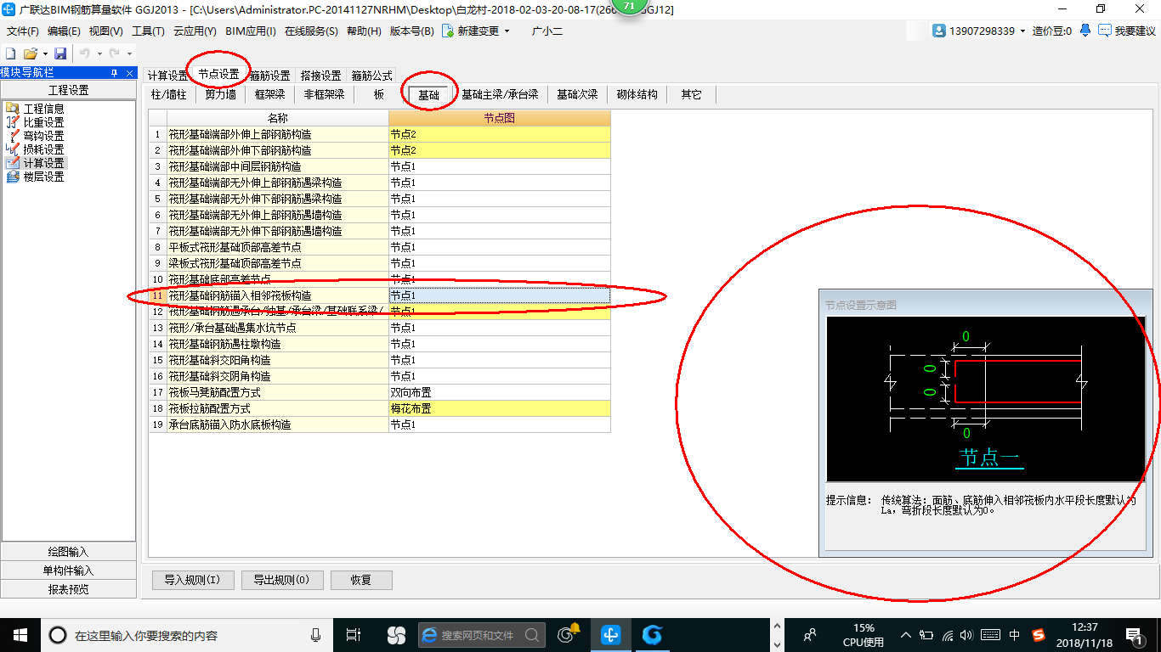Click Cortana search circle icon
The height and width of the screenshot is (652, 1161).
[x=58, y=635]
